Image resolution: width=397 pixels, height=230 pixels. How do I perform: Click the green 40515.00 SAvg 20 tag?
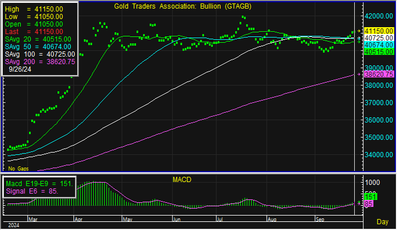(x=378, y=52)
